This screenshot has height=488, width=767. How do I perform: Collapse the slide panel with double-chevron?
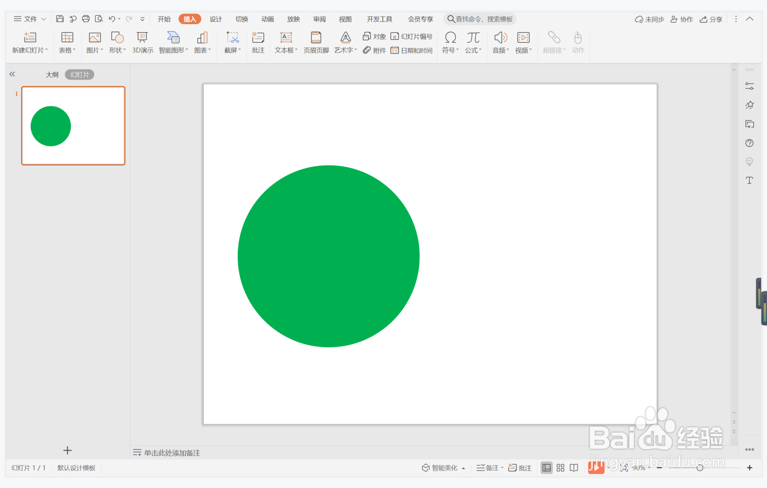click(12, 74)
